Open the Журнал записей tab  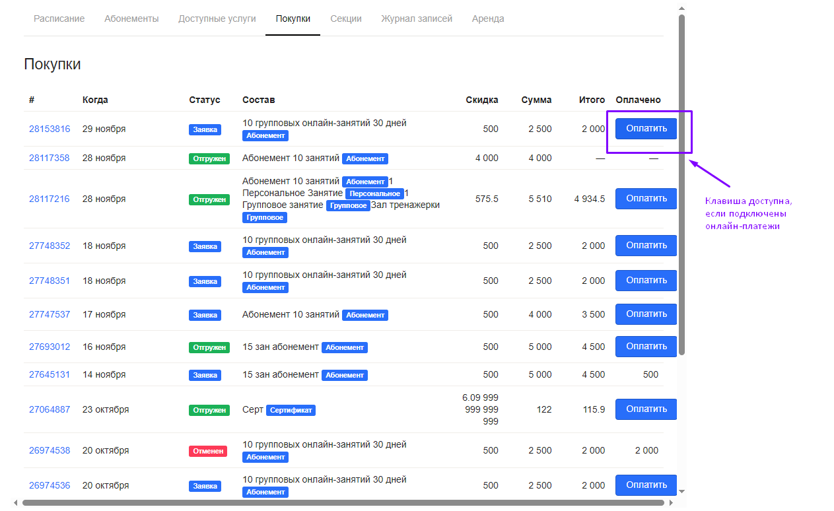(417, 18)
